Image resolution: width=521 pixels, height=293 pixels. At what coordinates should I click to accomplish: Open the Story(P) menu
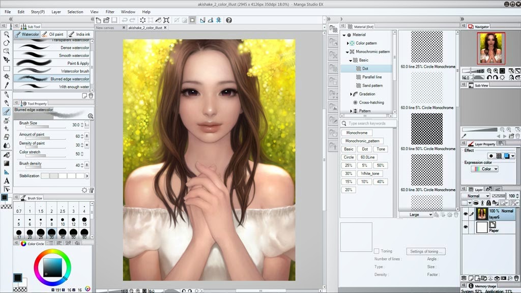point(38,12)
